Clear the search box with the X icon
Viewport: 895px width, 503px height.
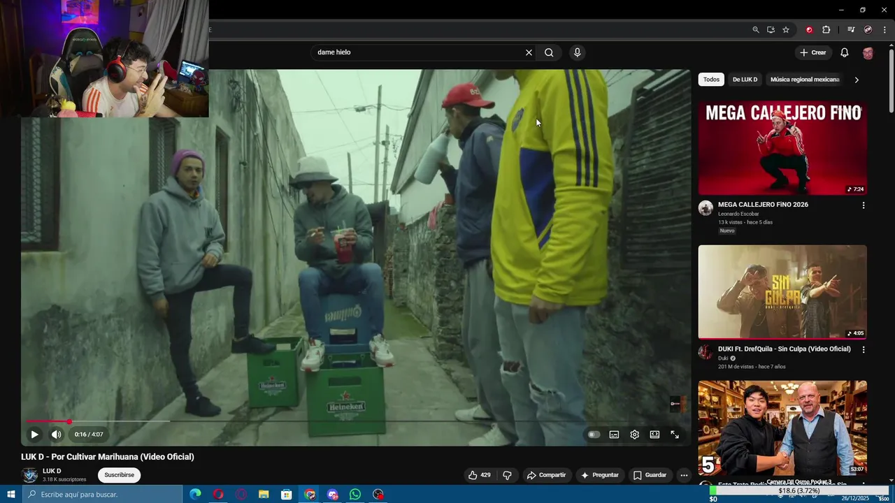pos(529,52)
